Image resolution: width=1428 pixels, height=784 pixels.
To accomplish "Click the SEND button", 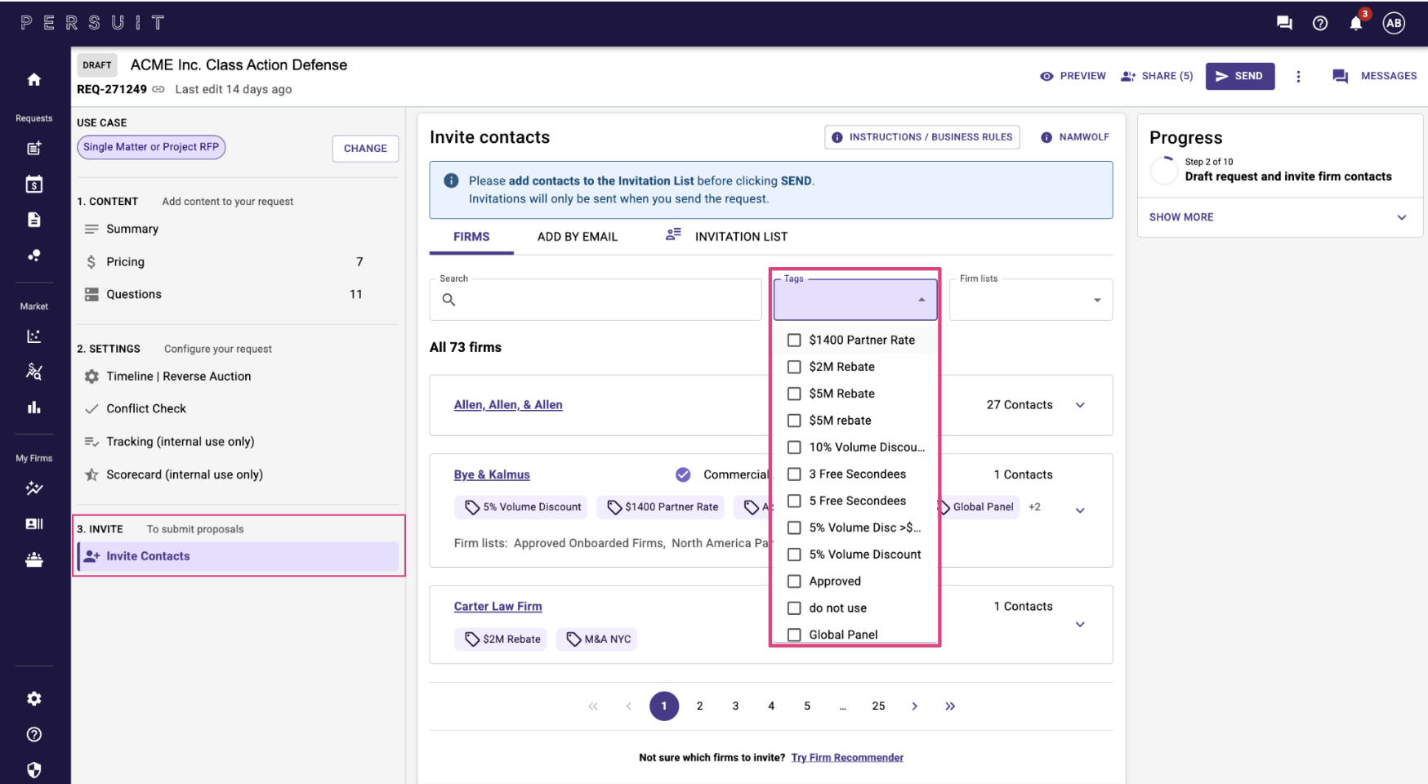I will pos(1239,76).
